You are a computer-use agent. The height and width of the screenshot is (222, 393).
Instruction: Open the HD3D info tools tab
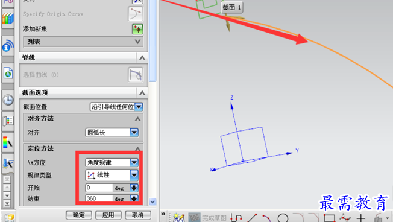(8, 46)
